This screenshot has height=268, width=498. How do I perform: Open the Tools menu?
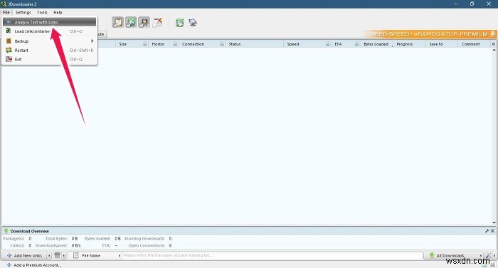[42, 12]
